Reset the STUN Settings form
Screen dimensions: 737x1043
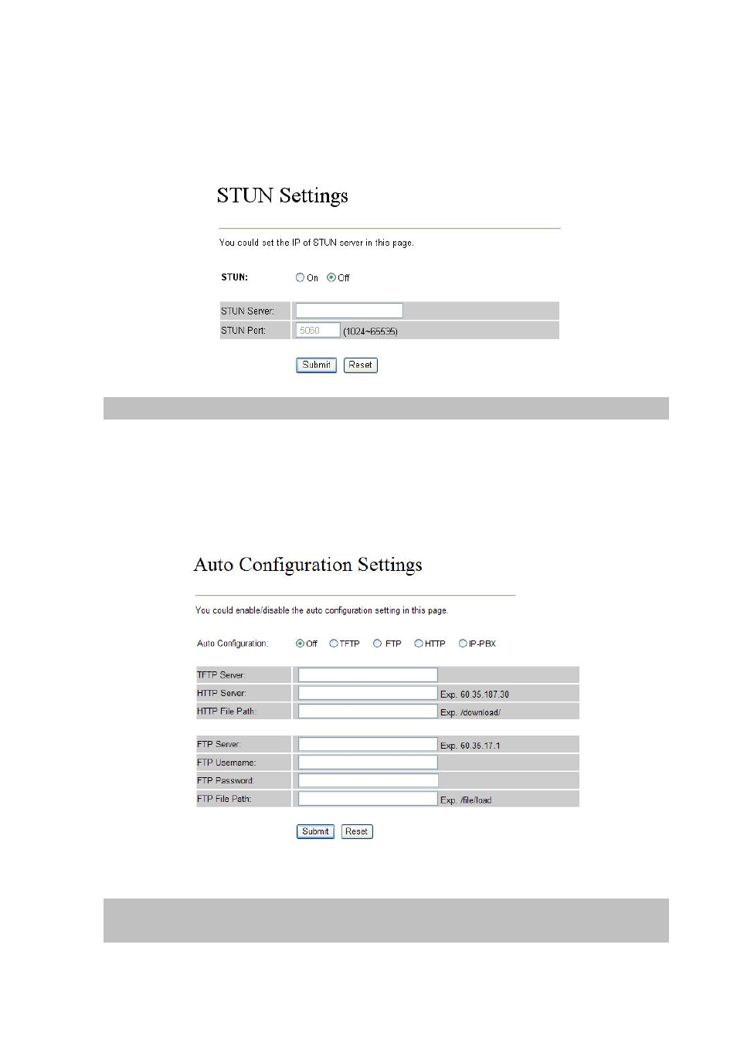coord(360,365)
